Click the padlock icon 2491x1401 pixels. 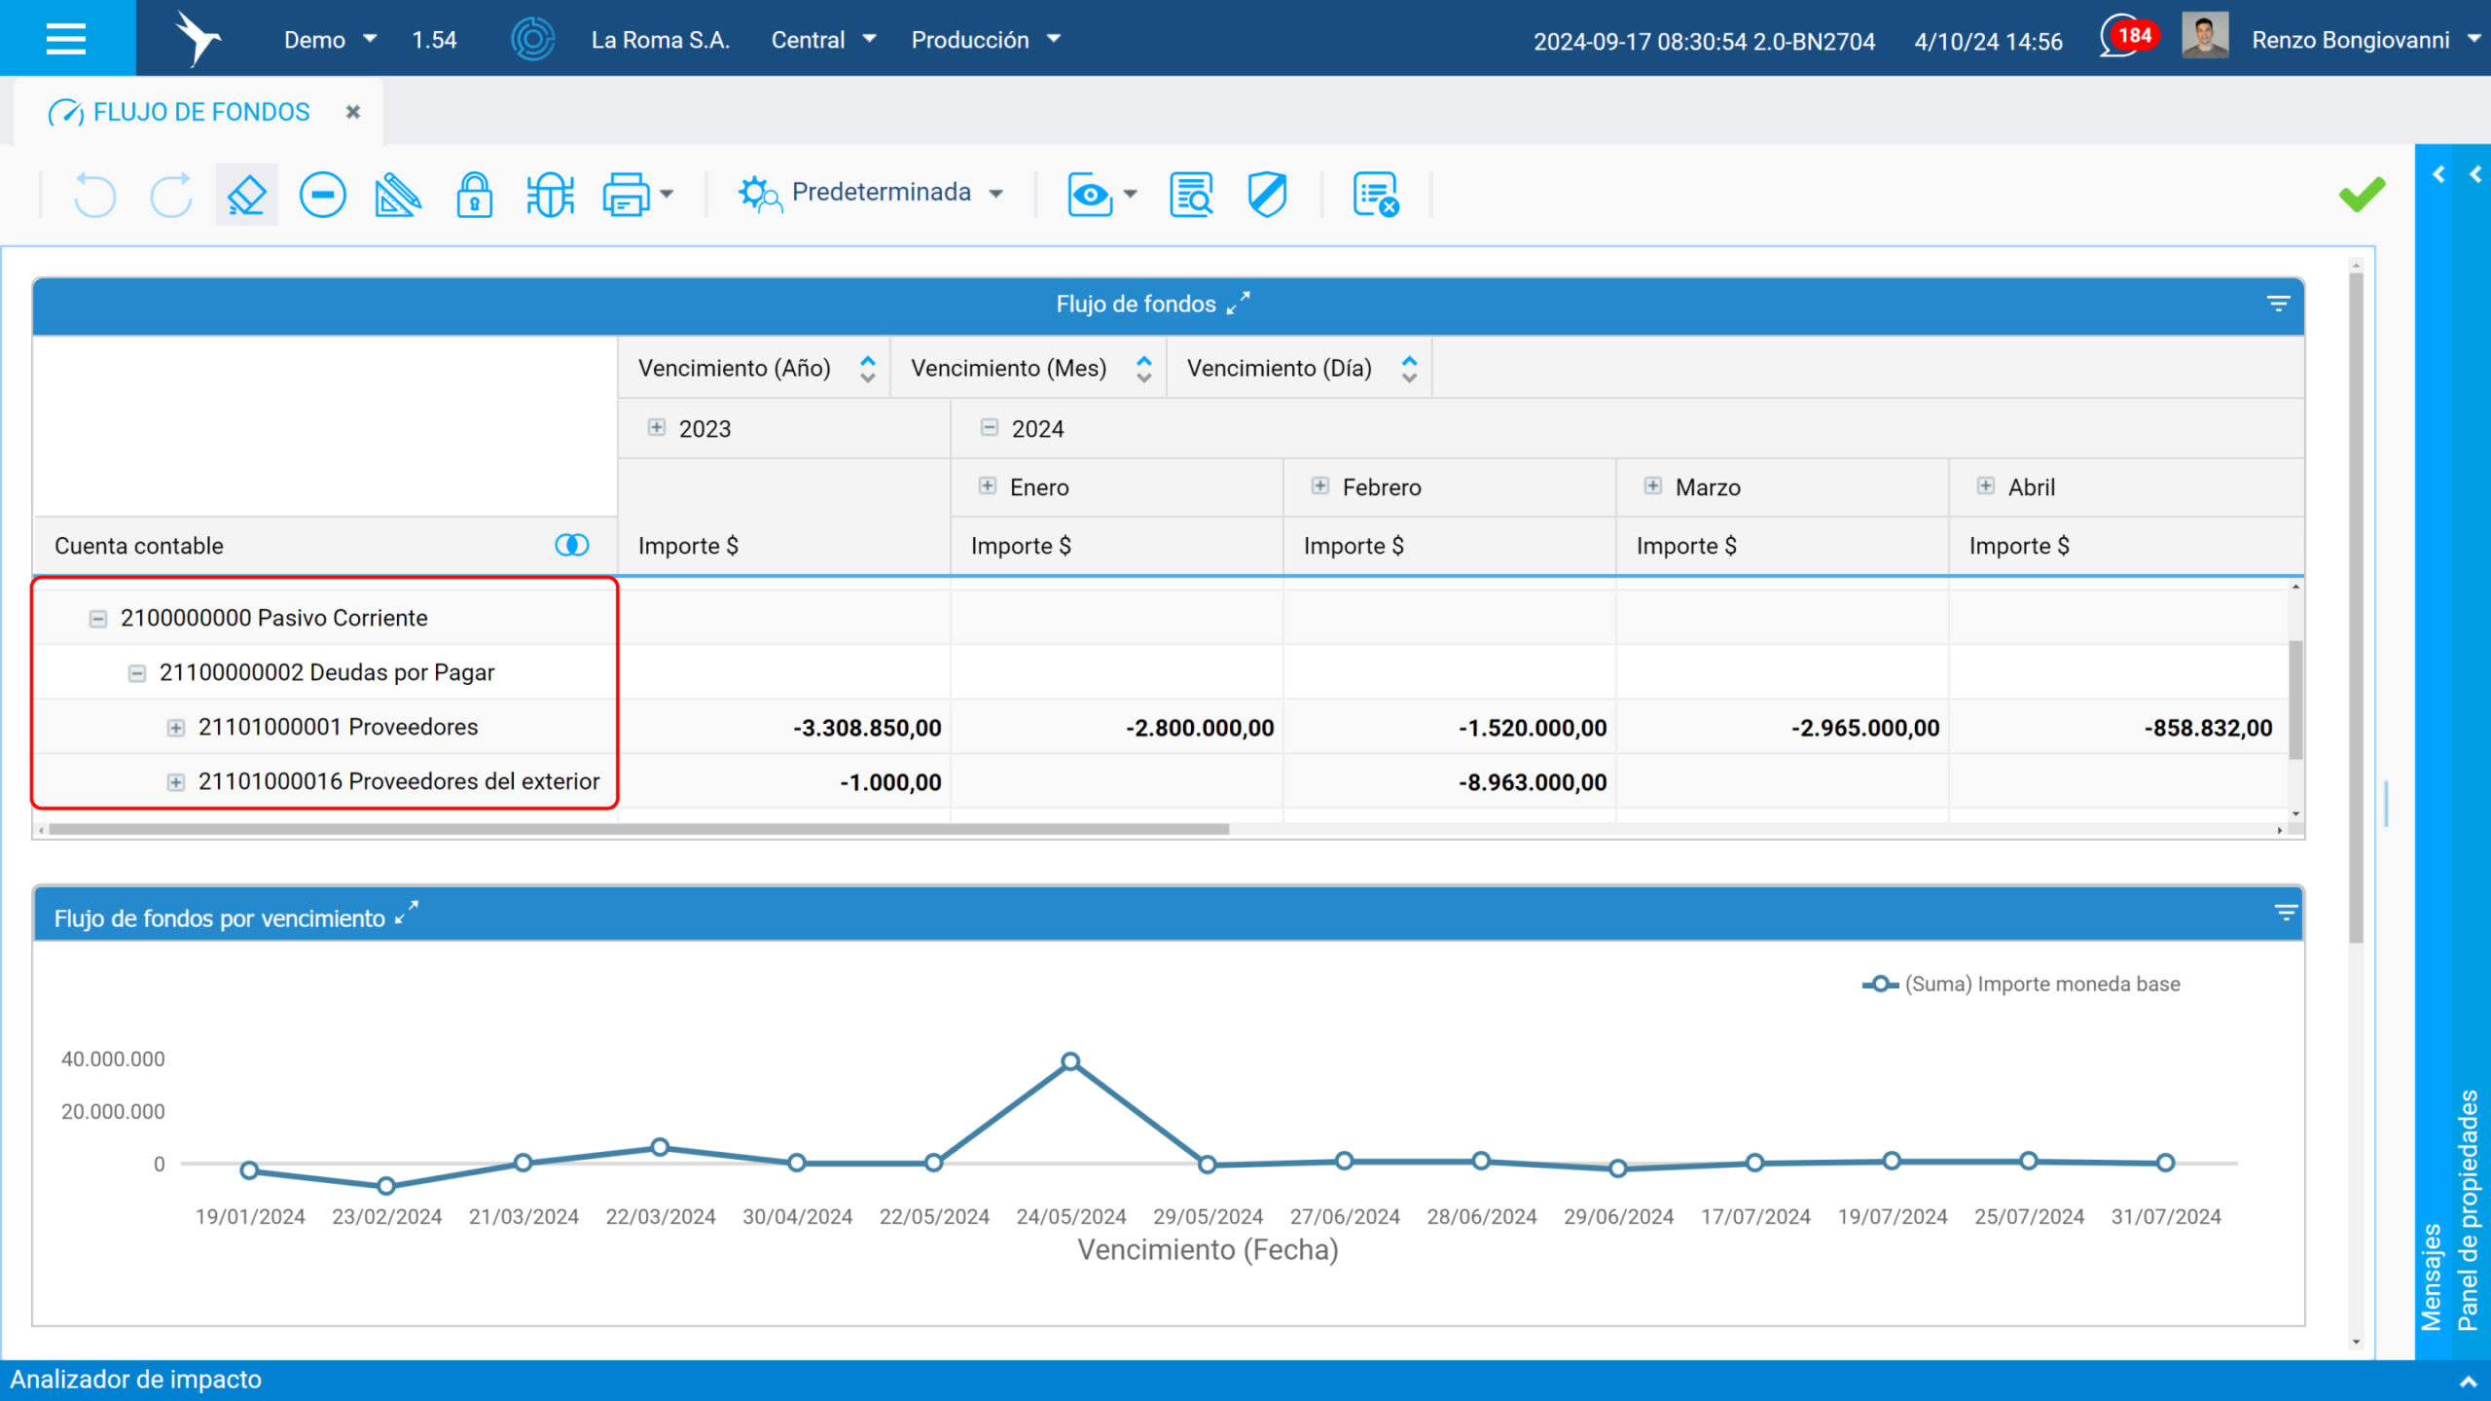pos(474,195)
